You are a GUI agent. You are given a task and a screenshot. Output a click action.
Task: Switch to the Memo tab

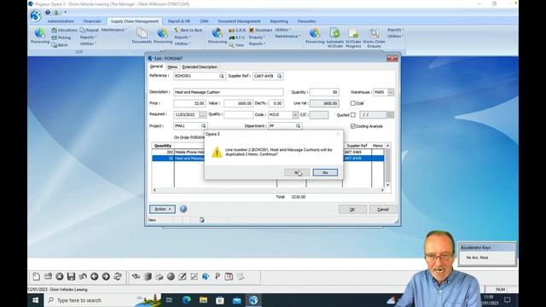pyautogui.click(x=172, y=67)
